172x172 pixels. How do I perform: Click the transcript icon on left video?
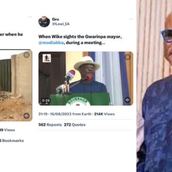tap(26, 55)
